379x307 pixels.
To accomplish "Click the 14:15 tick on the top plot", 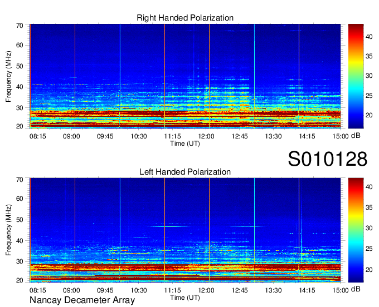I will click(307, 136).
